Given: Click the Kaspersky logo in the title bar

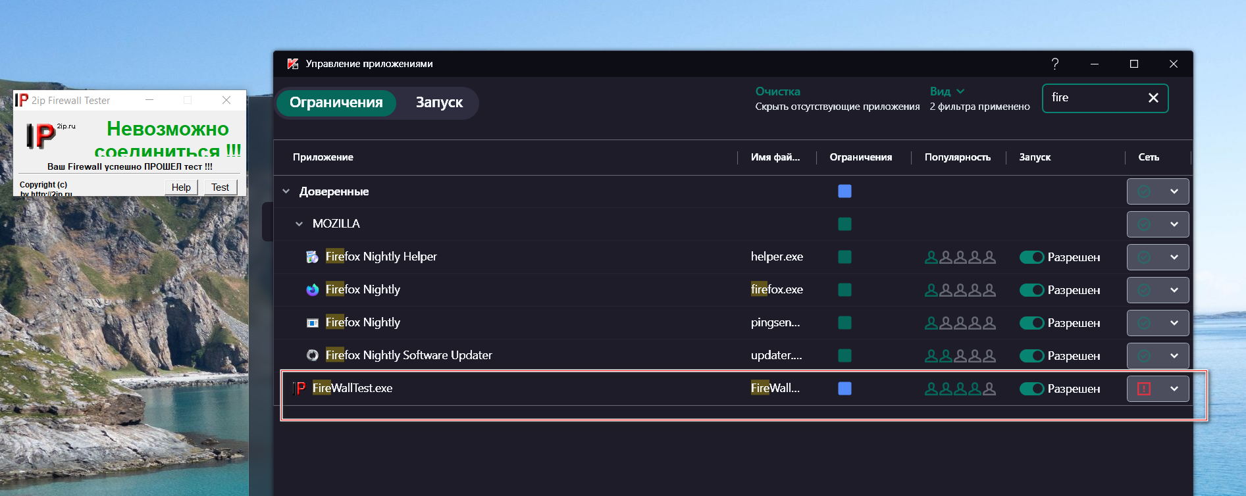Looking at the screenshot, I should click(293, 64).
